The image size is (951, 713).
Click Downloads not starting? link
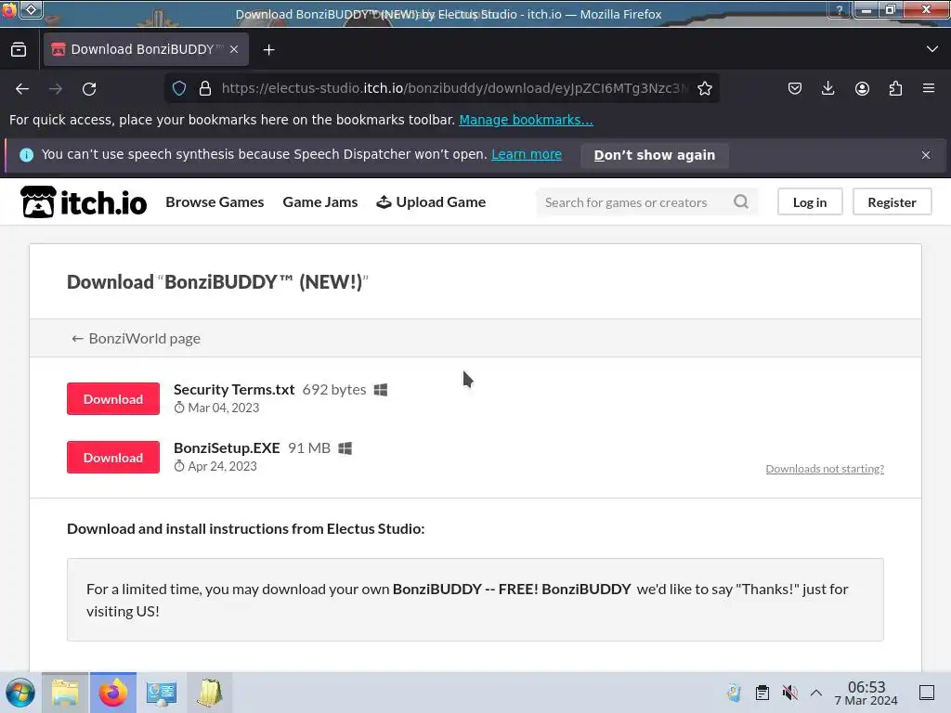(825, 469)
